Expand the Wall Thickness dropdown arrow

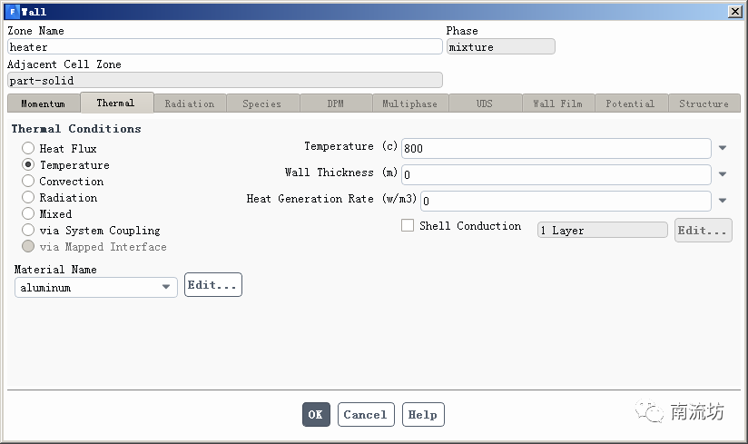723,174
